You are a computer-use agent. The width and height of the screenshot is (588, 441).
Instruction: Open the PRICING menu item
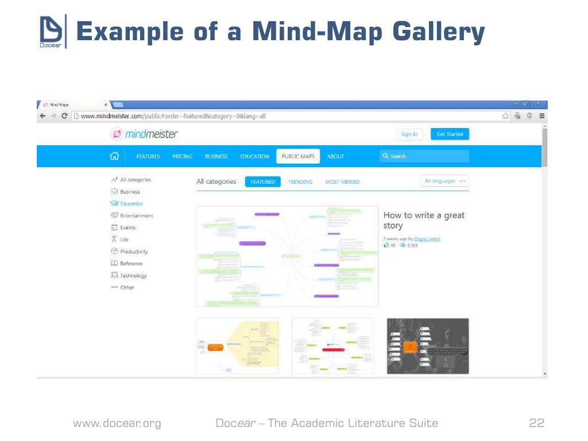click(x=182, y=156)
